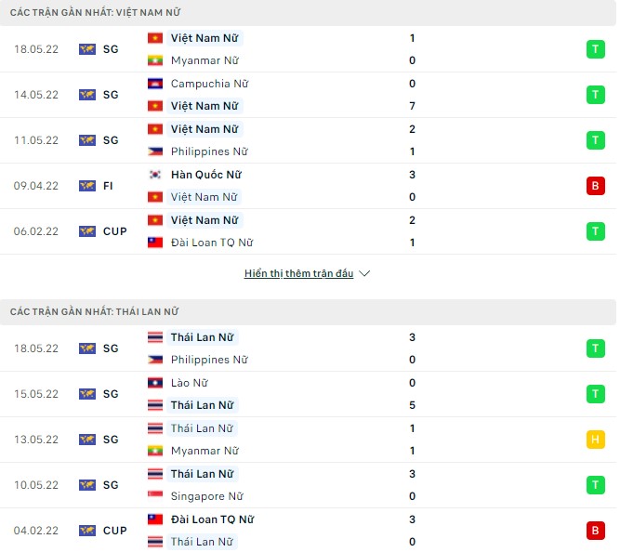Click the red B result badge on 09.04.22
Screen dimensions: 620x552
click(594, 186)
